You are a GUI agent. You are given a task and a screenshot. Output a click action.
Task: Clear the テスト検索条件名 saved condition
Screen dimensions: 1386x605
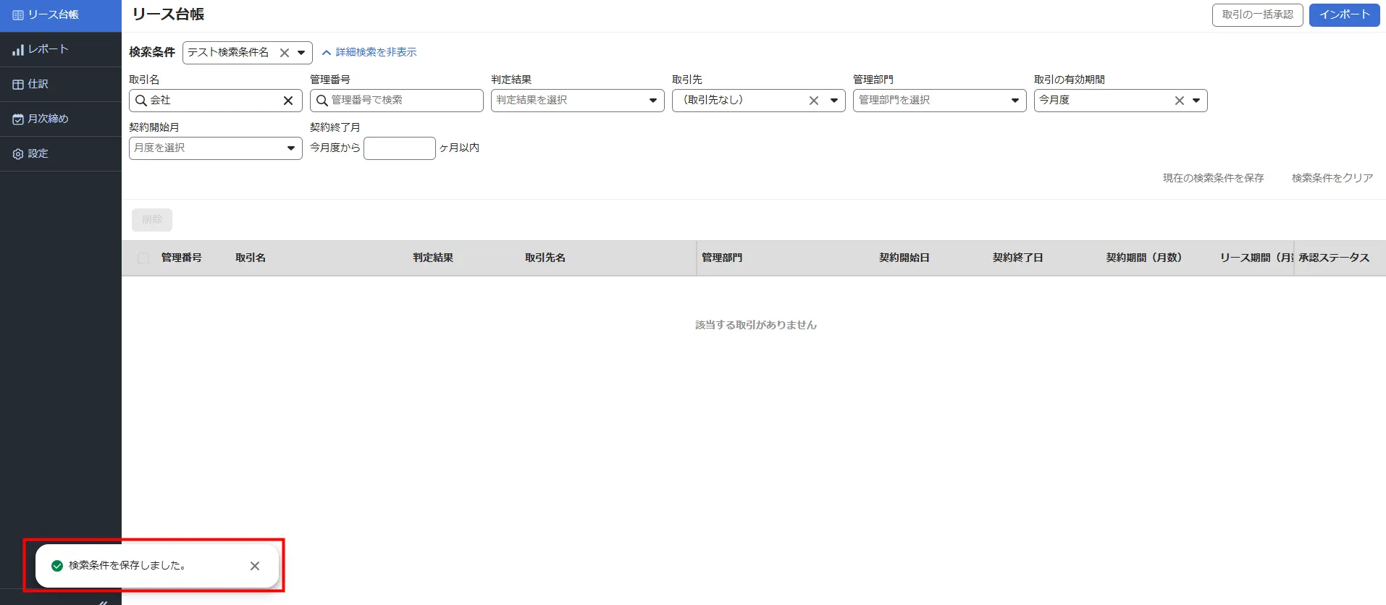[x=285, y=53]
